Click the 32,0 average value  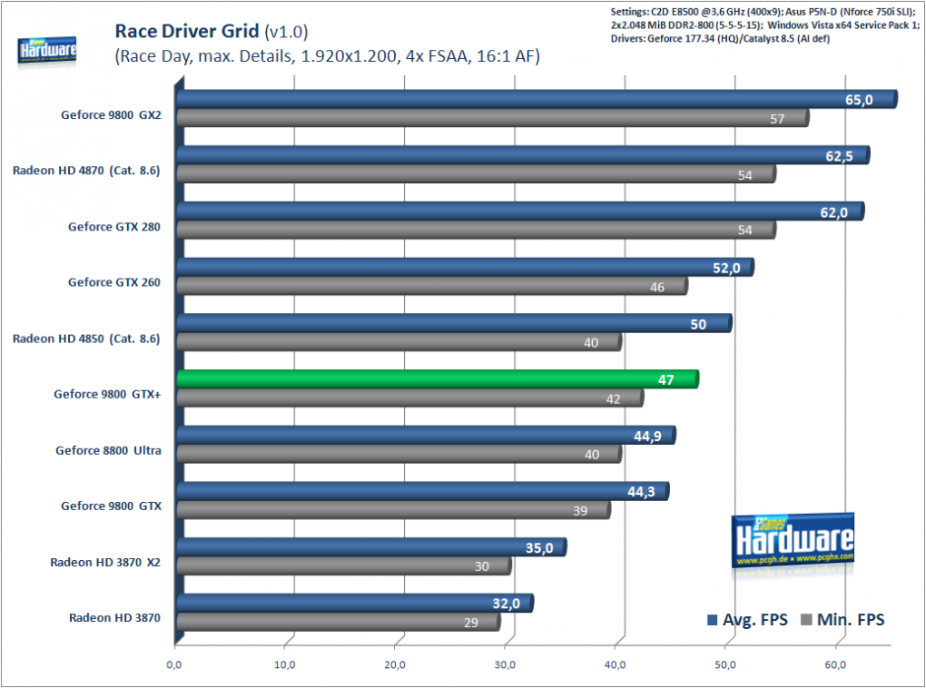(x=506, y=604)
